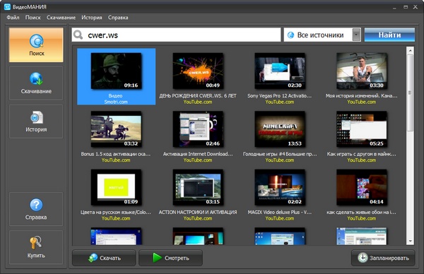Click the results scrollbar down arrow
The width and height of the screenshot is (424, 274).
click(410, 241)
